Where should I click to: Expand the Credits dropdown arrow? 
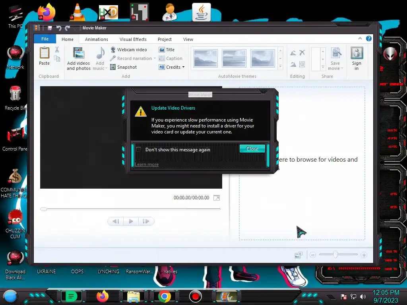click(184, 67)
